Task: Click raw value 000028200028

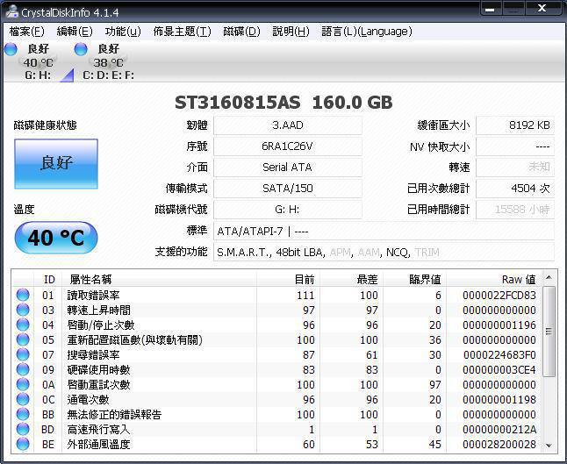Action: pos(499,444)
